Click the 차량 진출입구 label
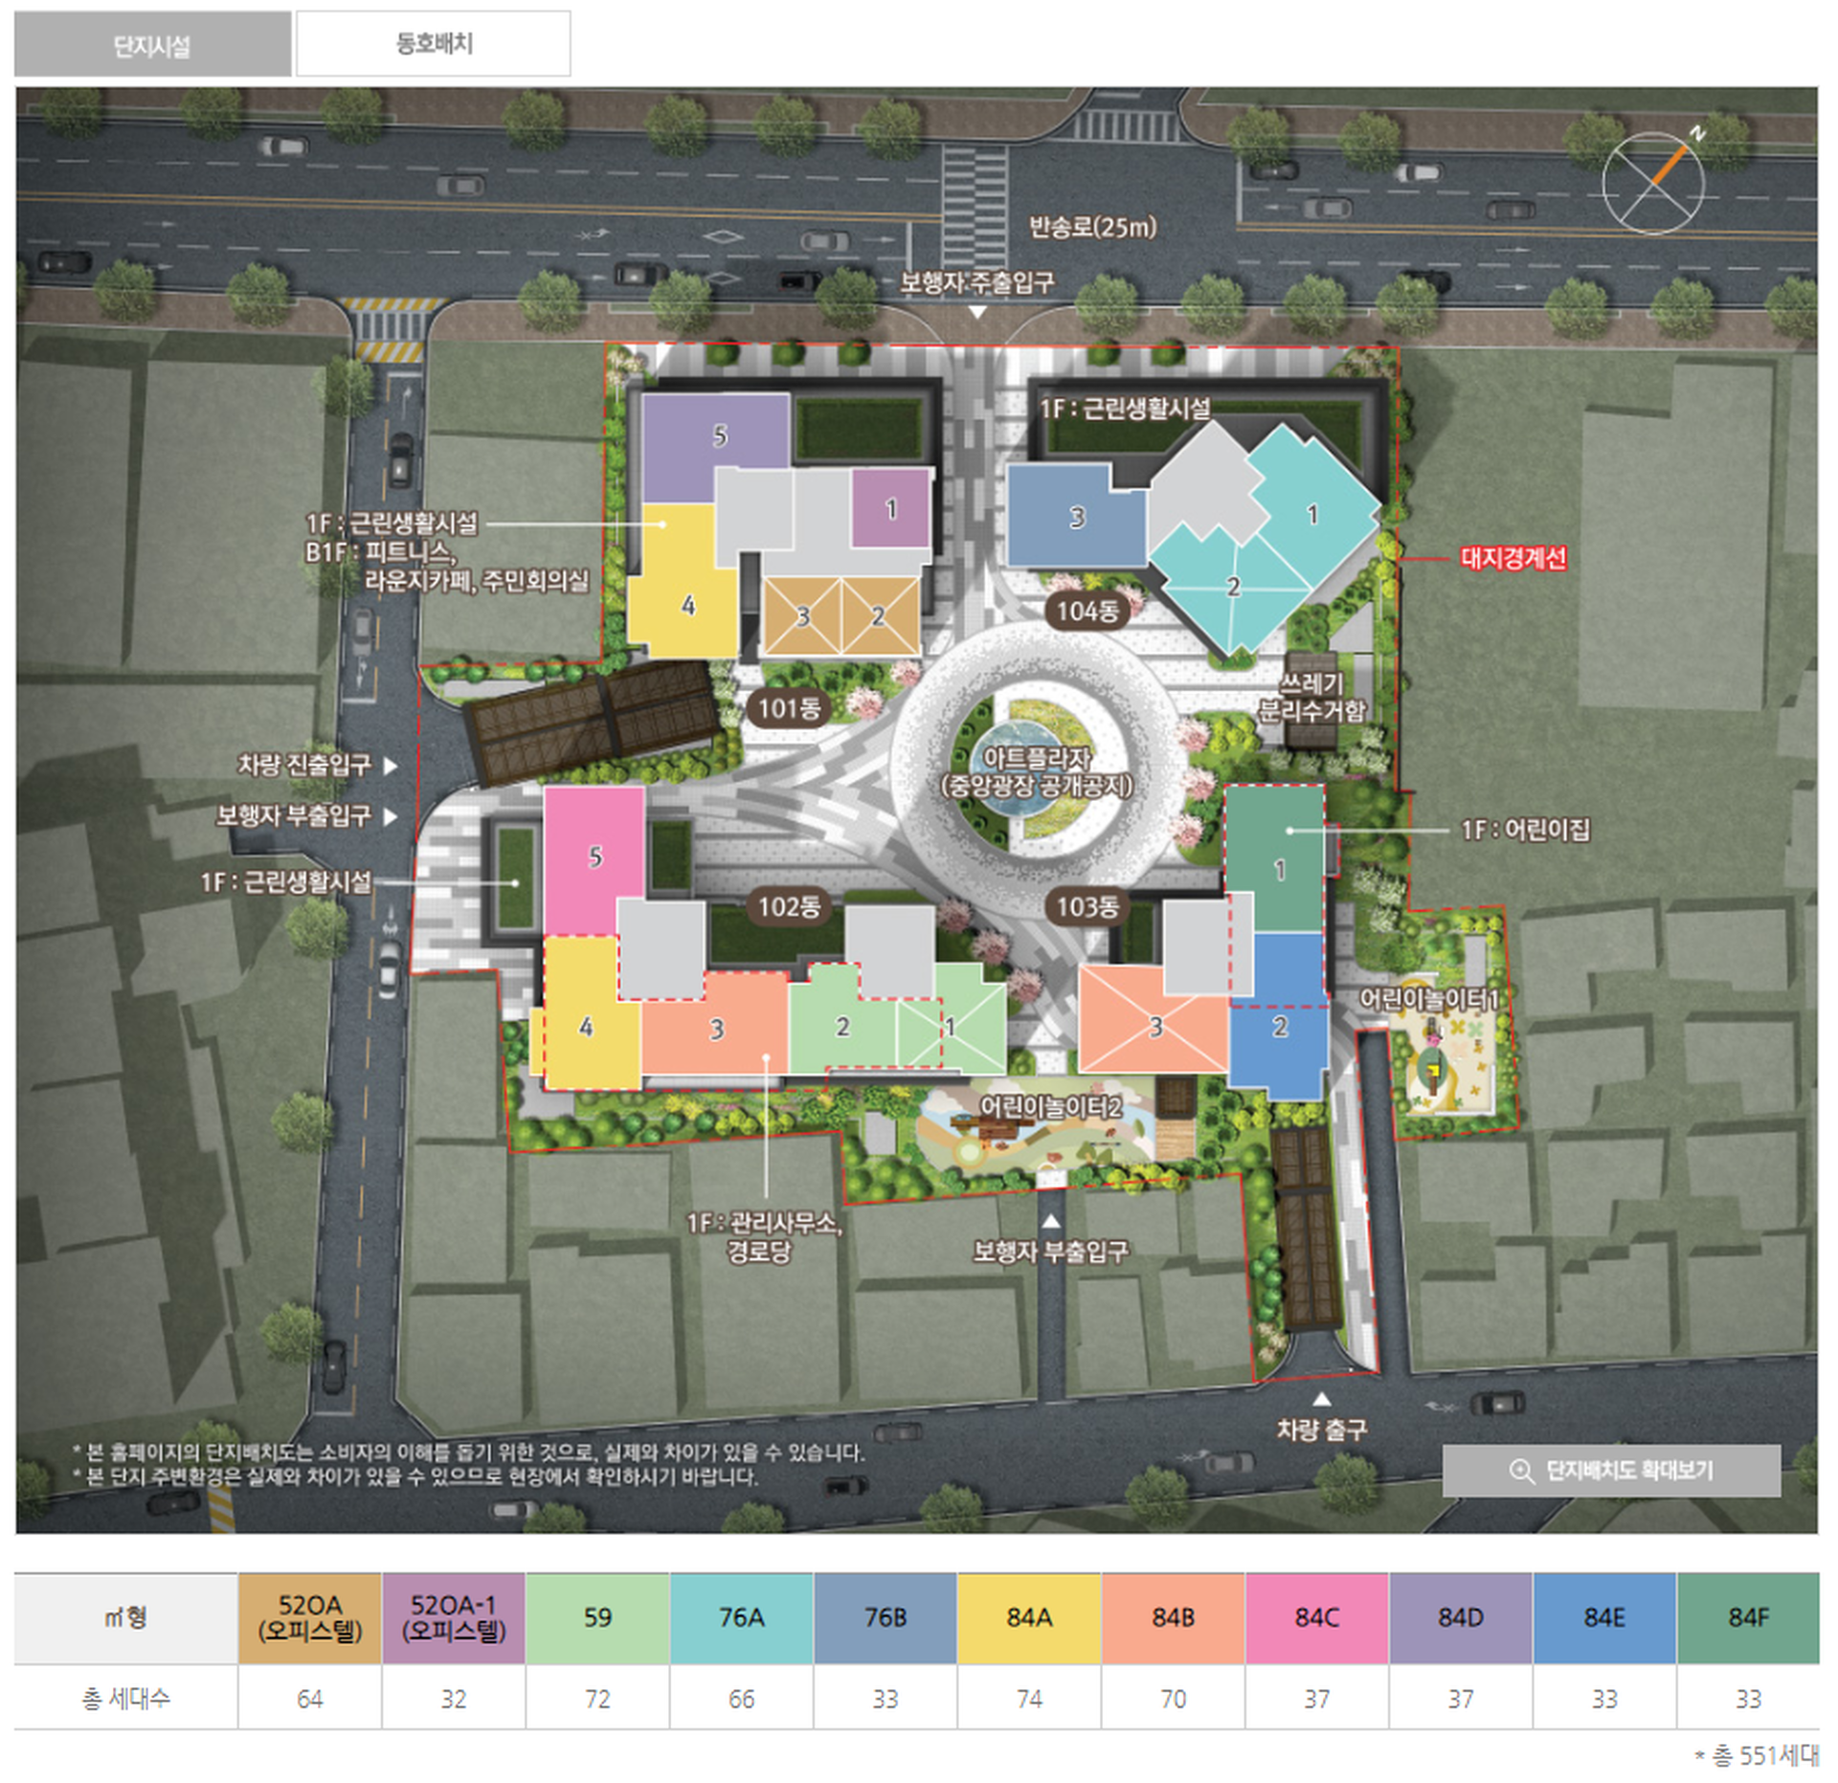 pyautogui.click(x=304, y=765)
